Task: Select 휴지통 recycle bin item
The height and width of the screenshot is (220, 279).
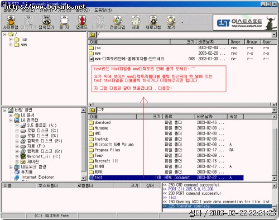Action: pyautogui.click(x=27, y=172)
